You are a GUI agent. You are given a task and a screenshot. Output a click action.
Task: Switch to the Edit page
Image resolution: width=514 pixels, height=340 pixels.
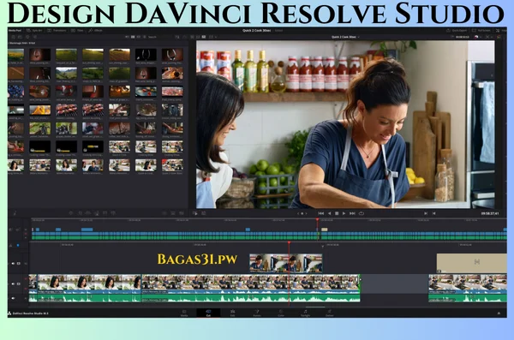pos(232,313)
